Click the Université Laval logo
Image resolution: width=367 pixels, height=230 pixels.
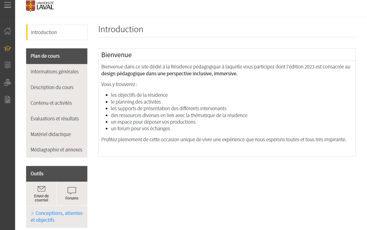pyautogui.click(x=40, y=6)
